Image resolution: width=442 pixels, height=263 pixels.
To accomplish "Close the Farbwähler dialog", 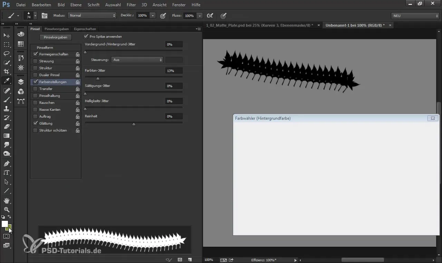I will click(x=433, y=118).
